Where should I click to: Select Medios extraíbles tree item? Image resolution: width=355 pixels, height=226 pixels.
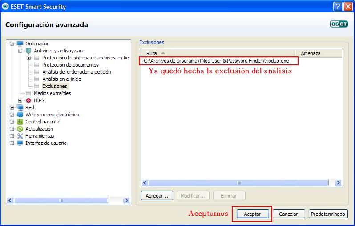tap(52, 93)
